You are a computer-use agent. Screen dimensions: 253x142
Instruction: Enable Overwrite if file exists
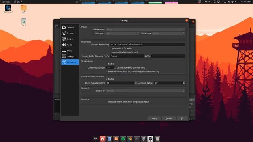pos(121,48)
